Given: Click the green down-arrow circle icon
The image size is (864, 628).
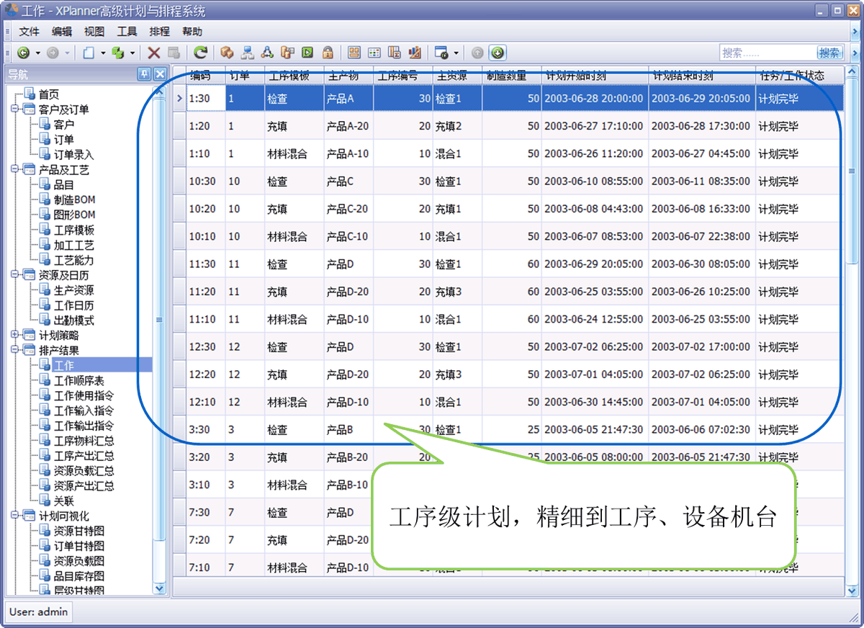Looking at the screenshot, I should pyautogui.click(x=498, y=53).
